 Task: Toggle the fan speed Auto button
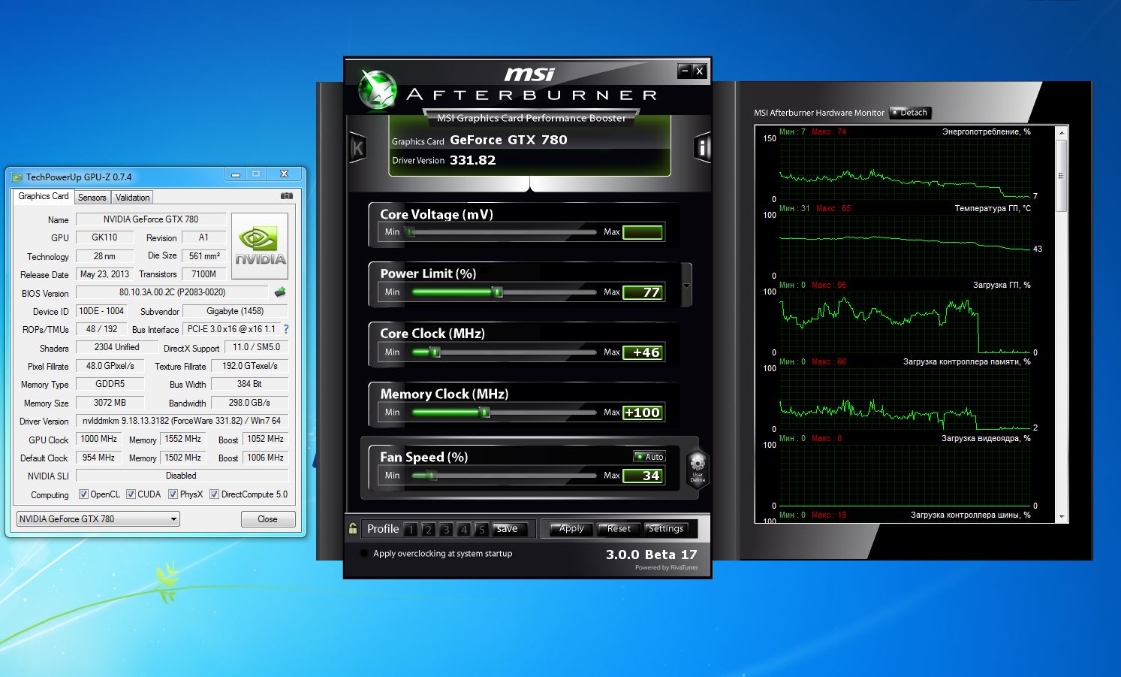click(x=649, y=456)
